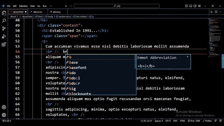Close the Emmet Abbreviation details pane
224x126 pixels.
[188, 57]
